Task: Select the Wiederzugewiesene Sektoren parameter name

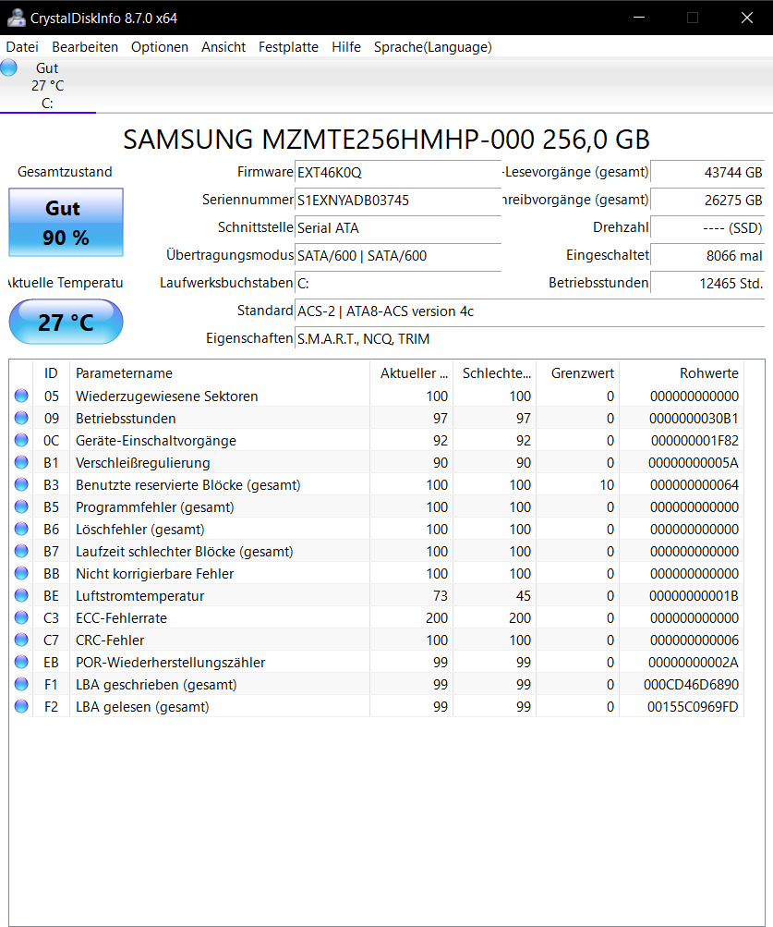Action: [166, 396]
